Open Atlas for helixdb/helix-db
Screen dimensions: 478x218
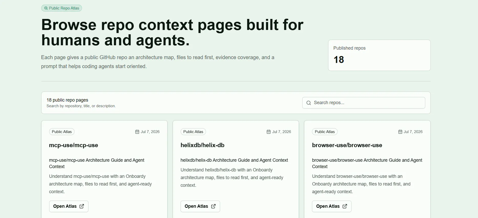(x=200, y=206)
